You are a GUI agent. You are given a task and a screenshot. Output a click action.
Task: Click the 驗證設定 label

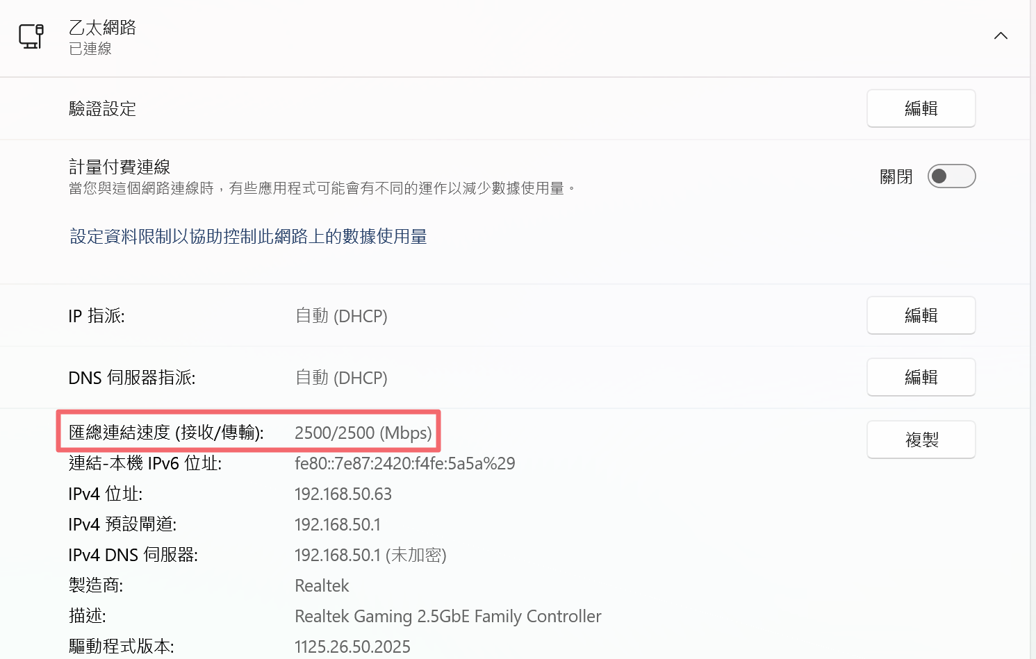pos(102,109)
